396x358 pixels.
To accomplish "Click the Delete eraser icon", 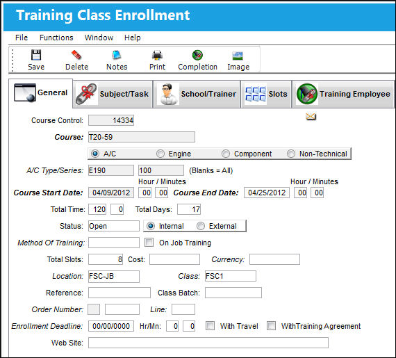I will tap(76, 55).
